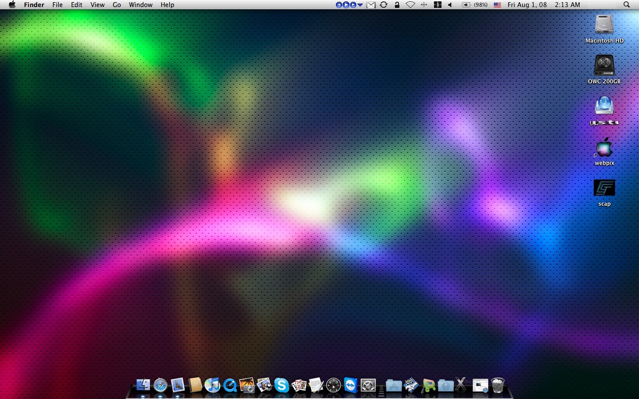Open the File menu
The height and width of the screenshot is (399, 639).
pos(57,5)
